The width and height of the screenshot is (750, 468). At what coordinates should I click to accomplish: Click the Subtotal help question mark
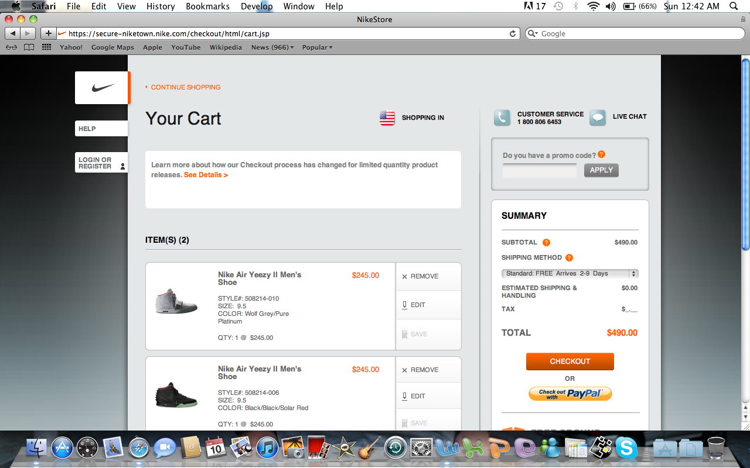tap(546, 242)
